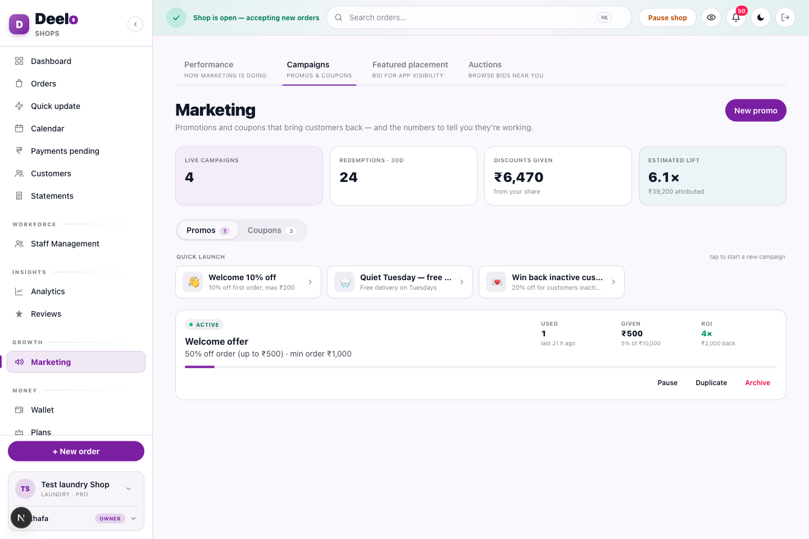Image resolution: width=809 pixels, height=539 pixels.
Task: Click the Orders bag icon
Action: click(x=19, y=84)
